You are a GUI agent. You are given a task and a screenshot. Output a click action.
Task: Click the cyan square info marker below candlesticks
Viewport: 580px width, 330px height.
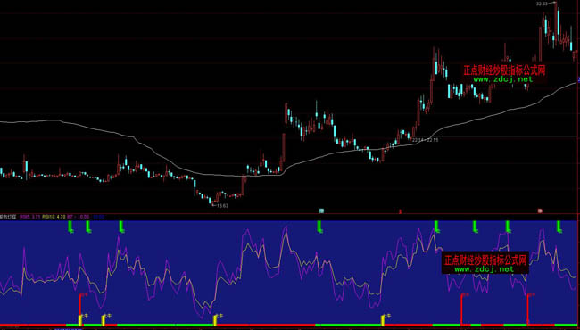(321, 211)
